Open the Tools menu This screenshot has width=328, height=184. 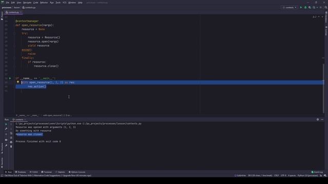point(58,3)
